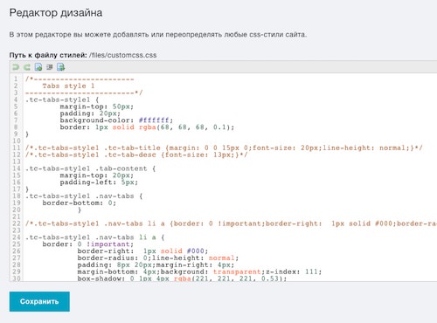This screenshot has width=437, height=323.
Task: Click the opening comment dashes on line 1
Action: [80, 79]
